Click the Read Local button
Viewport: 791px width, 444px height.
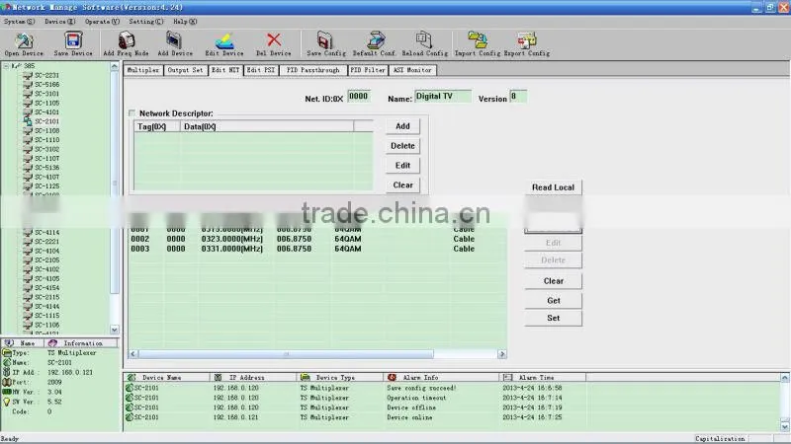pos(553,187)
